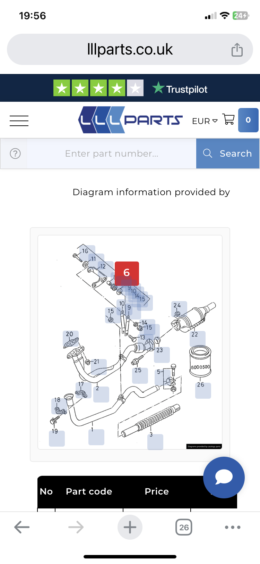
Task: Tap the lllparts.co.uk address bar
Action: tap(130, 49)
